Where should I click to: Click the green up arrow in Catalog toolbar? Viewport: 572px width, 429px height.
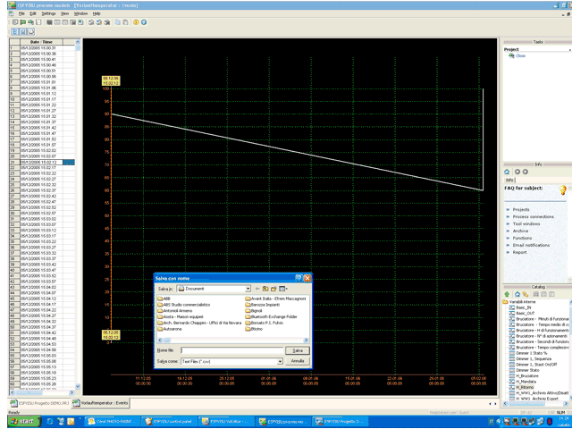click(507, 294)
